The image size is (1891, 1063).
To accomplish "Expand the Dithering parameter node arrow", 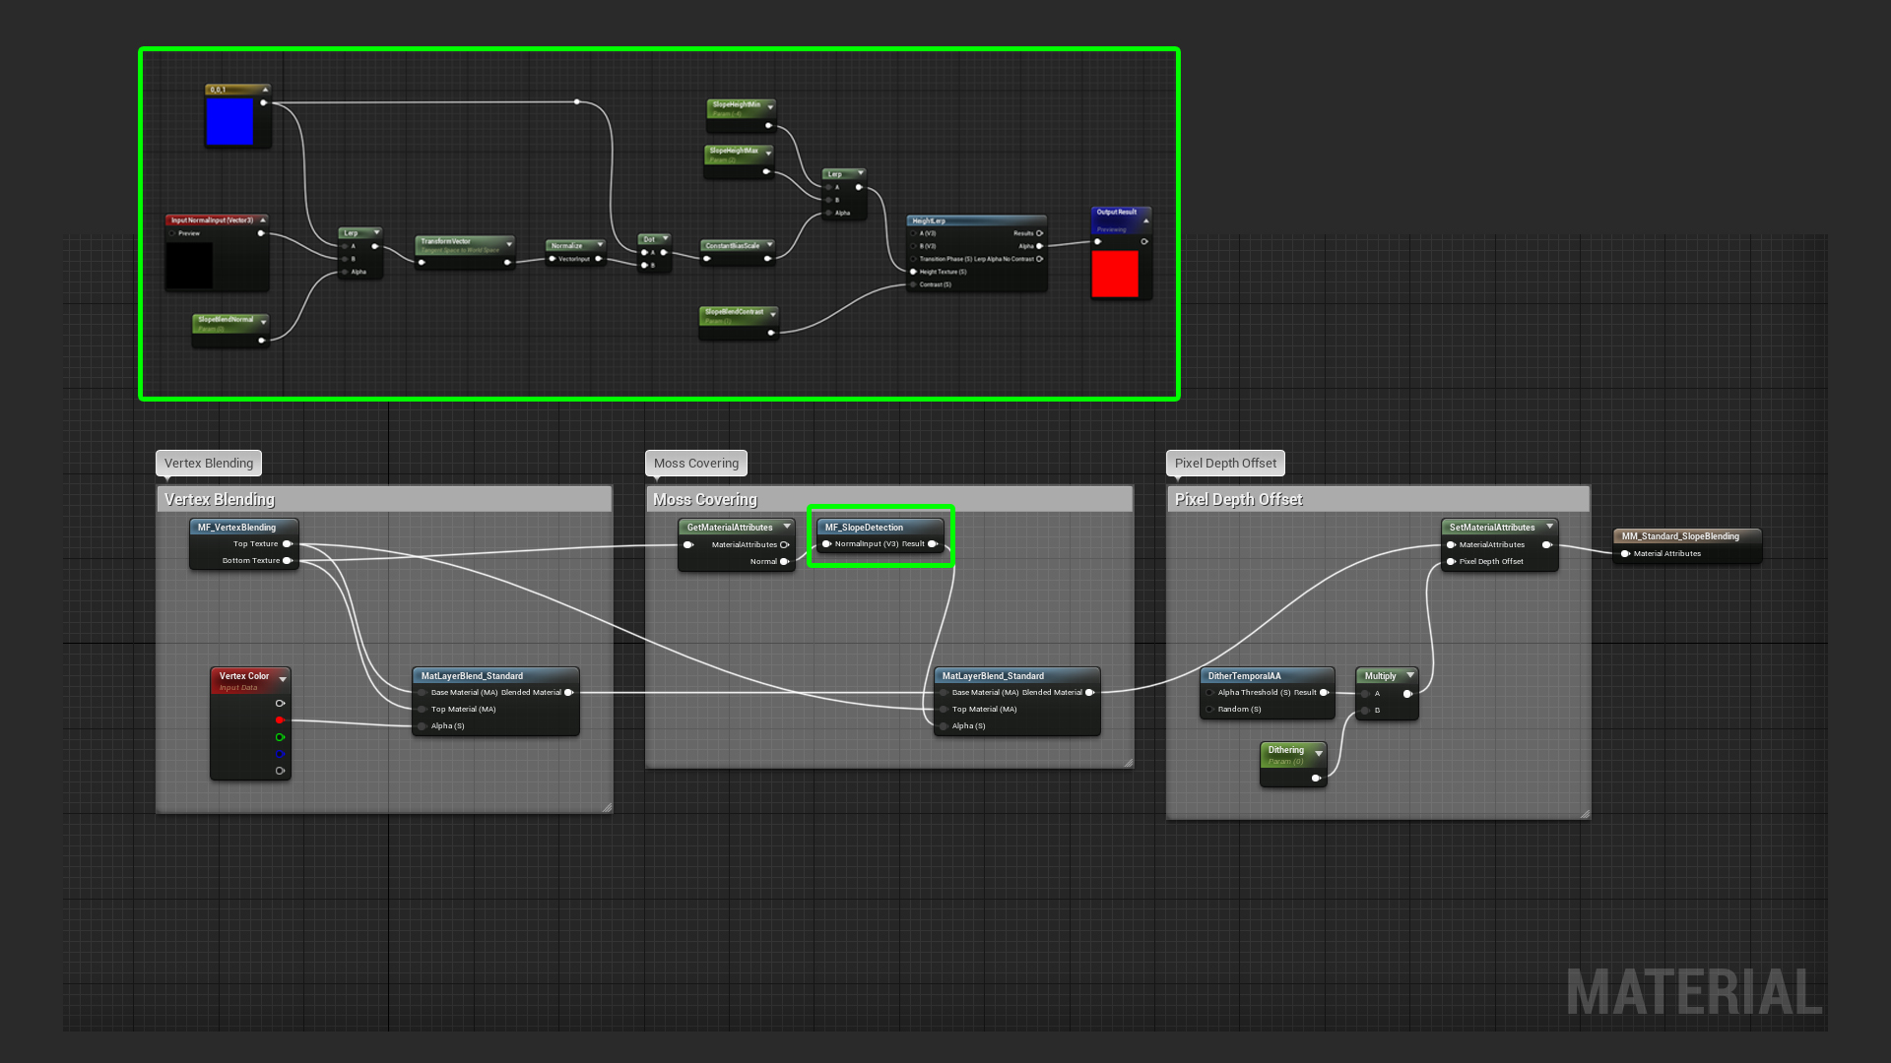I will [1319, 753].
